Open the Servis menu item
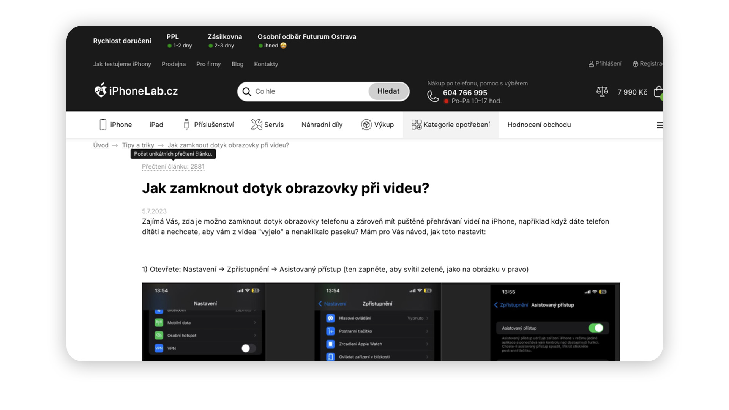Image resolution: width=729 pixels, height=410 pixels. [x=267, y=125]
